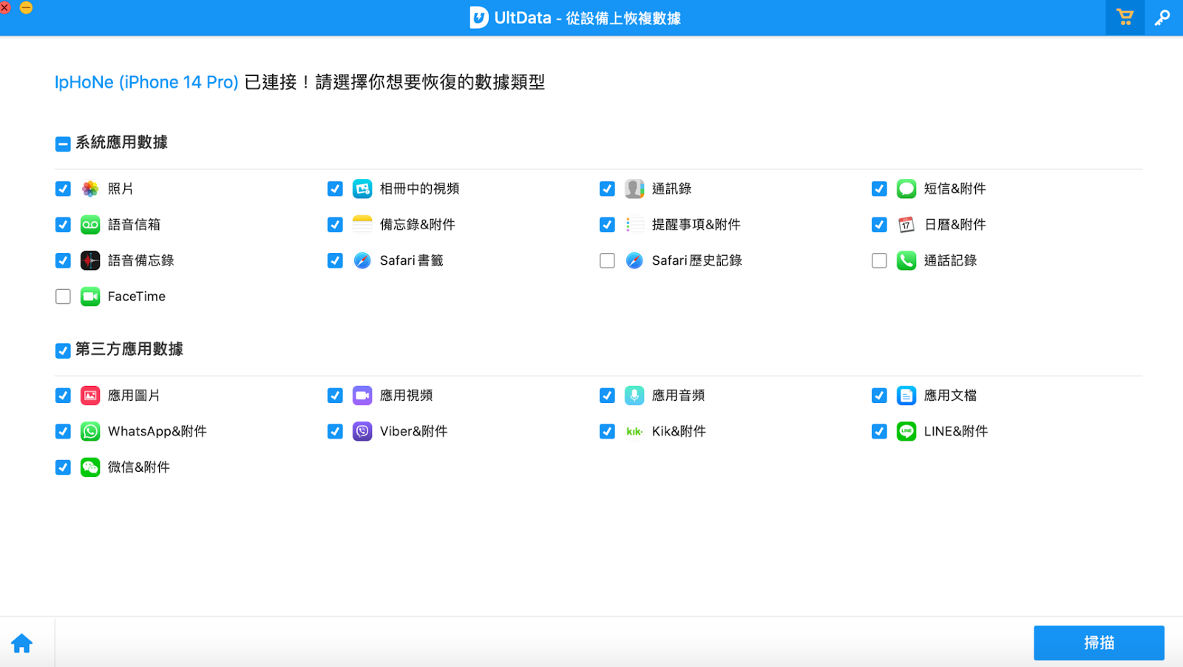1183x667 pixels.
Task: Enable the 通話記錄 checkbox
Action: click(x=879, y=260)
